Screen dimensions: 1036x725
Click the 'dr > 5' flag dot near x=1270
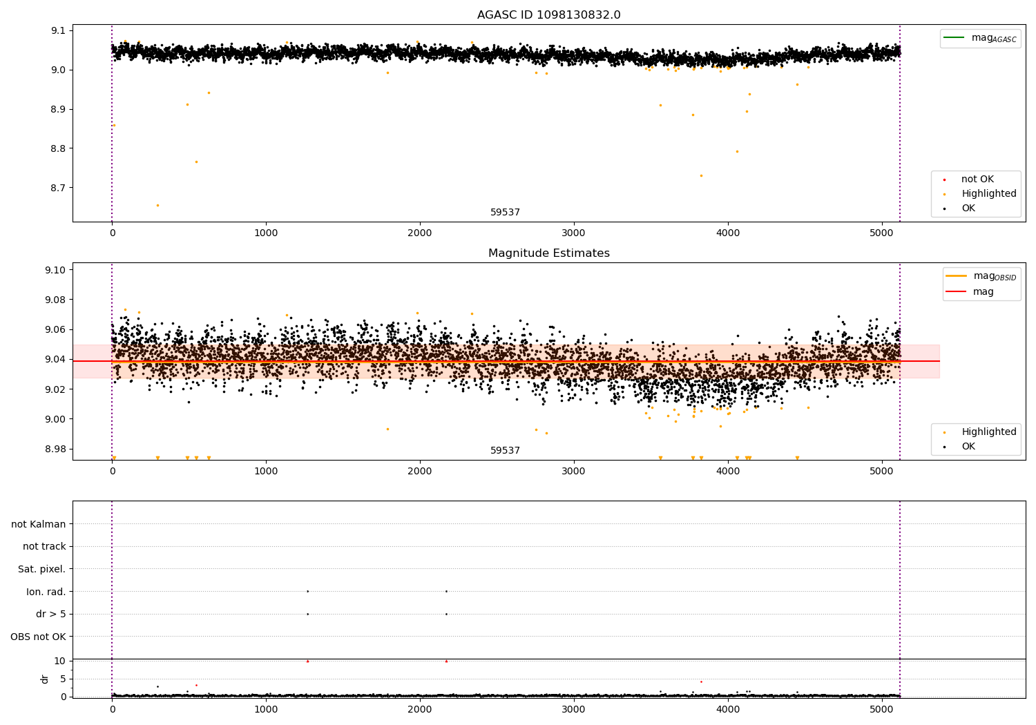coord(307,614)
